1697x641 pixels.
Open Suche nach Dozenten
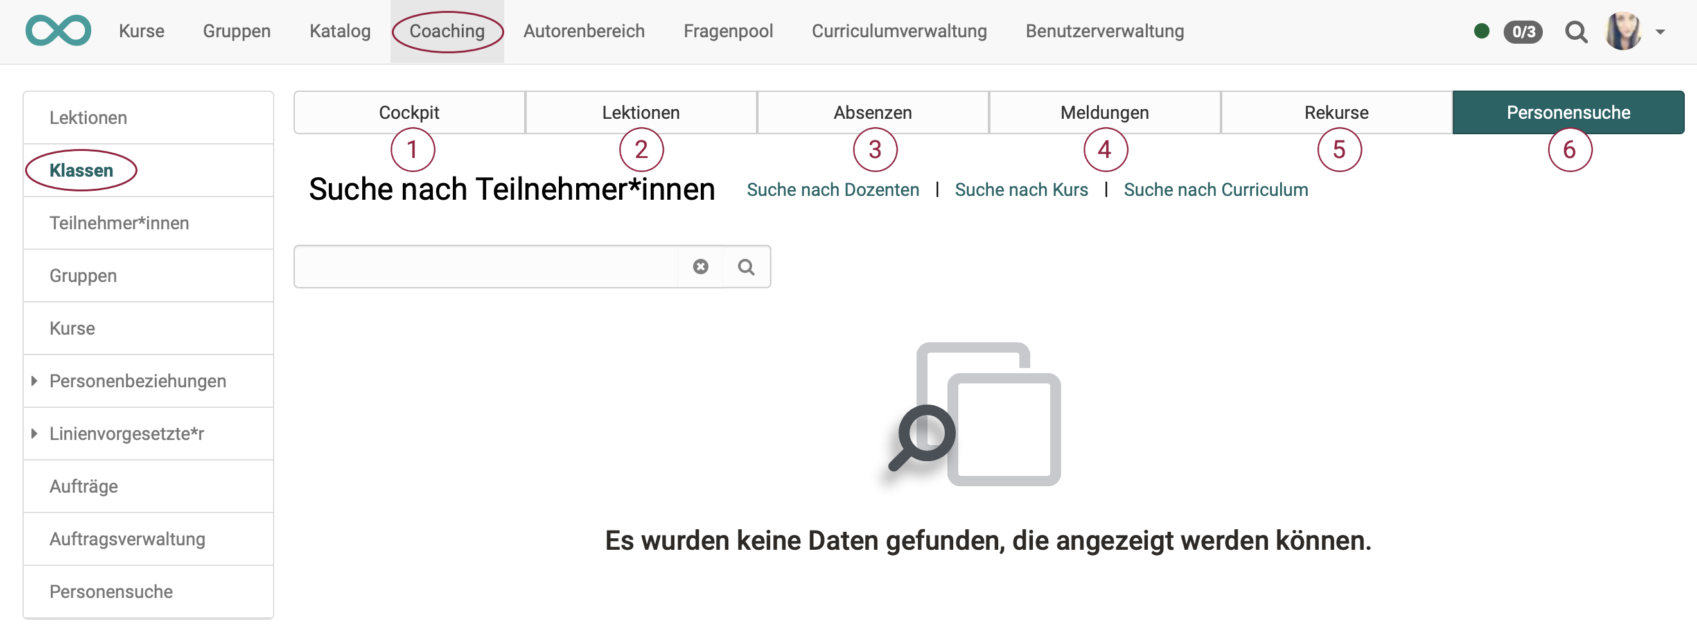coord(832,189)
